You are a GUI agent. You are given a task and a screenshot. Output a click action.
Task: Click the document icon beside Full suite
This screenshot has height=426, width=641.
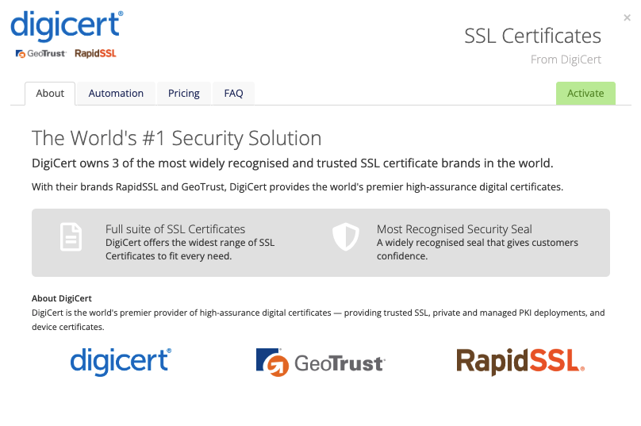71,236
